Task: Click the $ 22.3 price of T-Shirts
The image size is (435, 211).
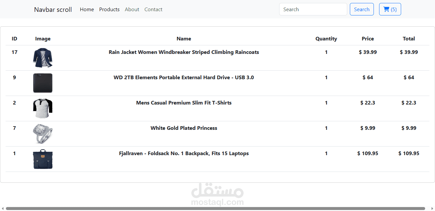Action: point(368,103)
